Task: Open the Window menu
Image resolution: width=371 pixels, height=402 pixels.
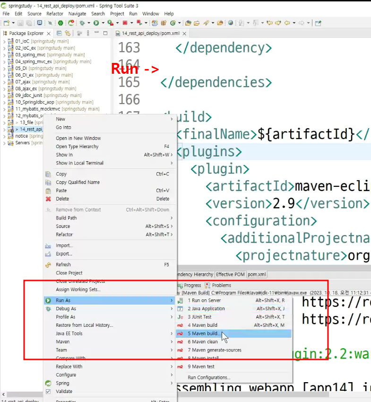Action: [x=151, y=14]
